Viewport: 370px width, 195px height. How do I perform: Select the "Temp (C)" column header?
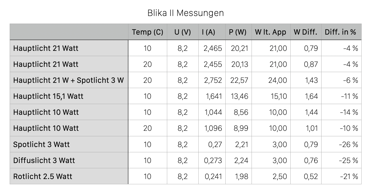coord(148,32)
